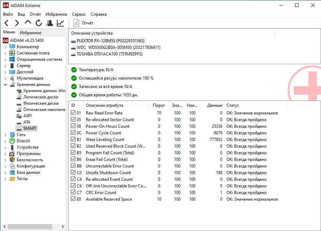Uncheck attribute 05 Re-allocated Sector Count

[73, 119]
